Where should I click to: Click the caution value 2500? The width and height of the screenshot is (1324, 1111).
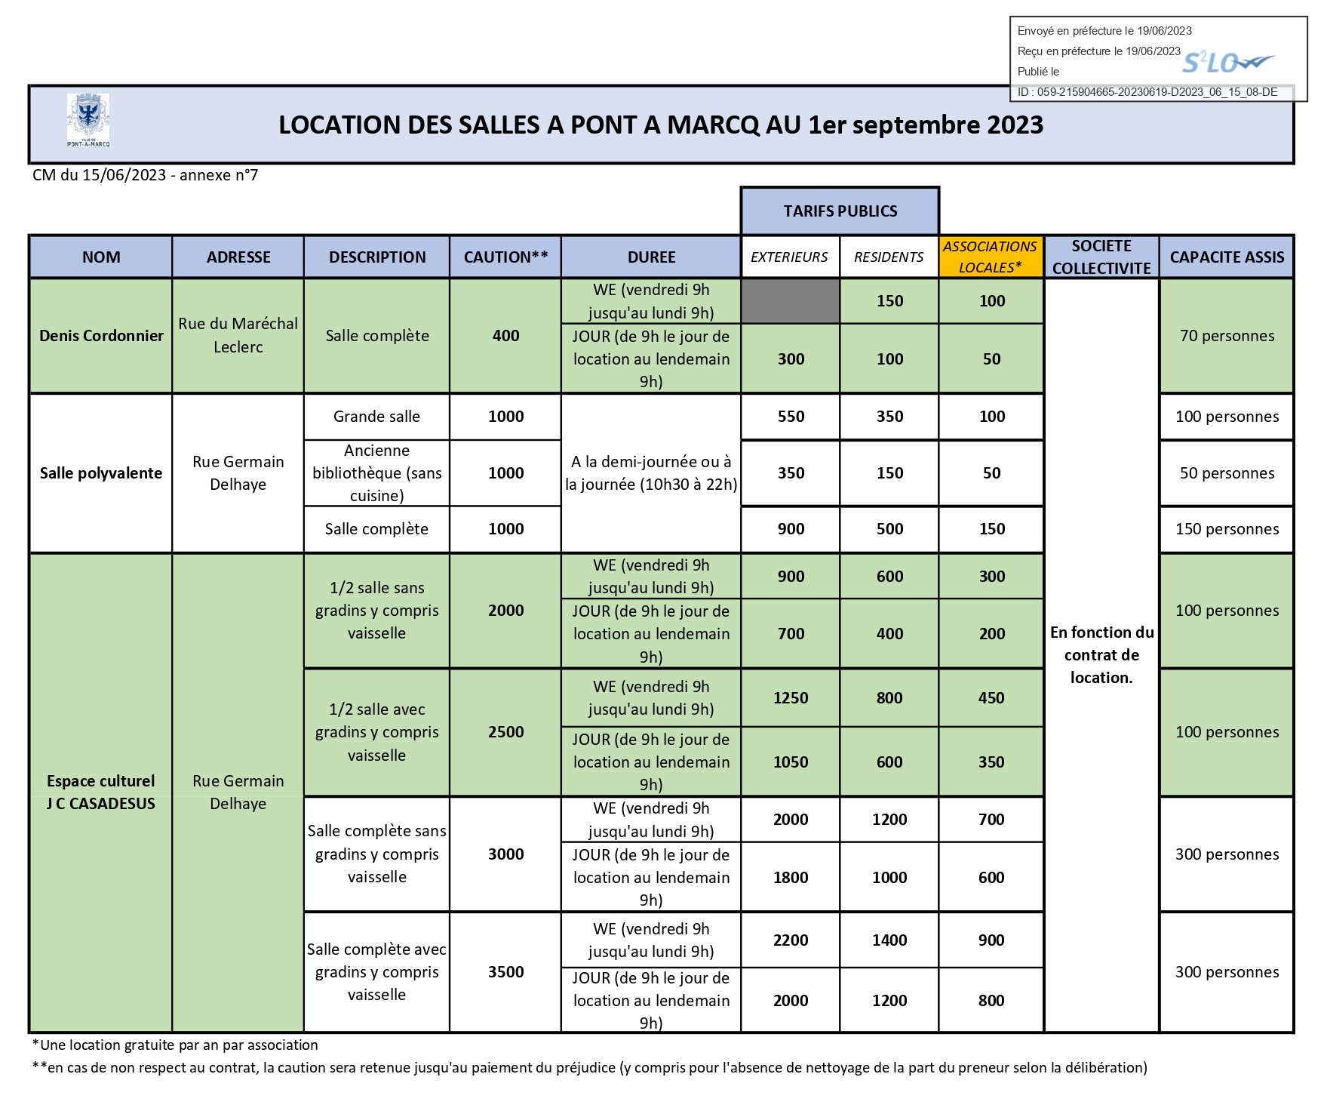pyautogui.click(x=505, y=732)
